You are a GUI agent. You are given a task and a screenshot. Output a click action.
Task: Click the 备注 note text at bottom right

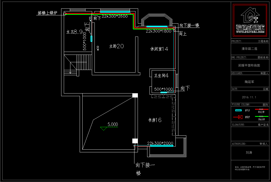coord(250,168)
